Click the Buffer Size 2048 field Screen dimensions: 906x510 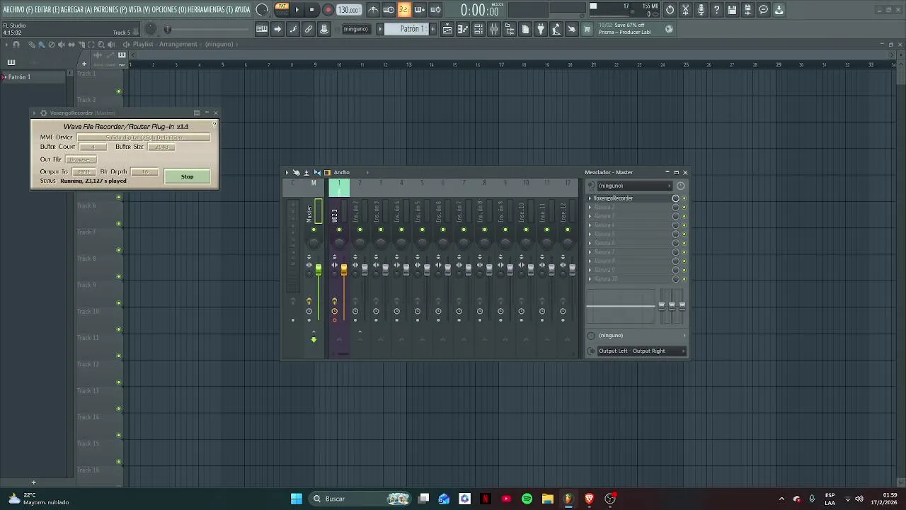point(162,147)
